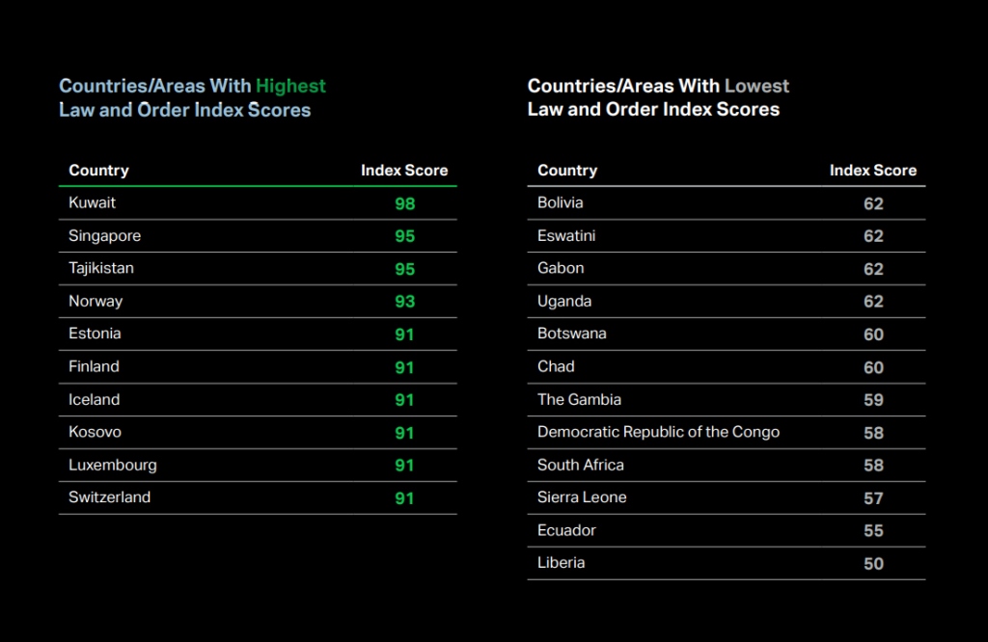Select Liberia's index score of 50
The height and width of the screenshot is (642, 988).
tap(873, 564)
